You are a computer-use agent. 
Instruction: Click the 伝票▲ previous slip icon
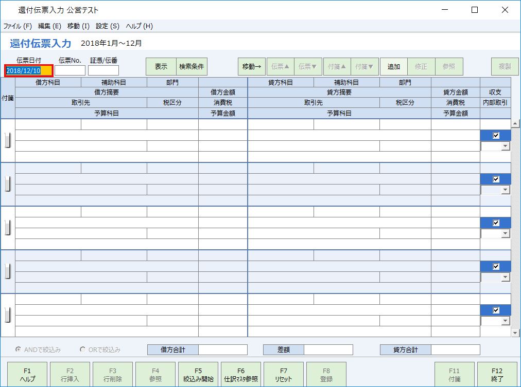pos(280,66)
